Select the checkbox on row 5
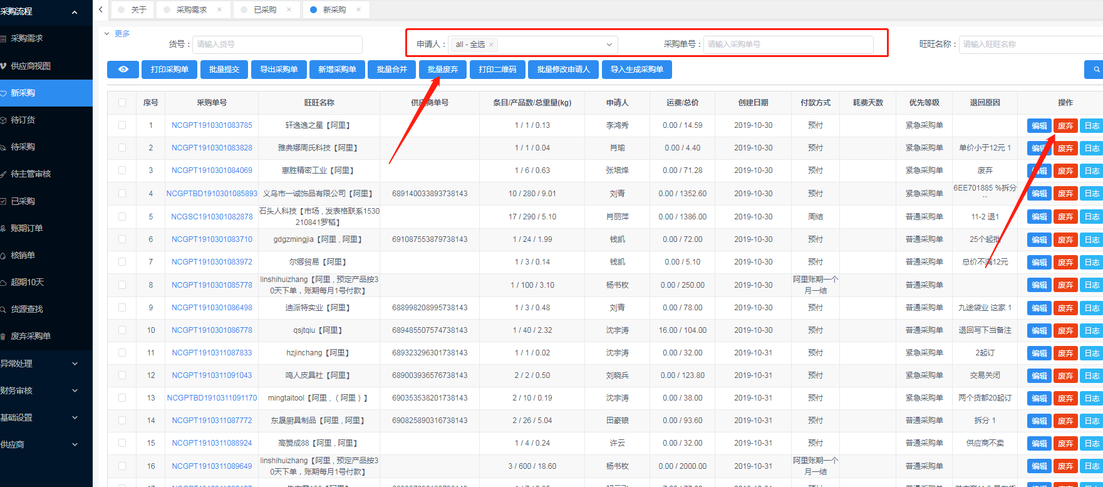The height and width of the screenshot is (487, 1103). point(122,217)
